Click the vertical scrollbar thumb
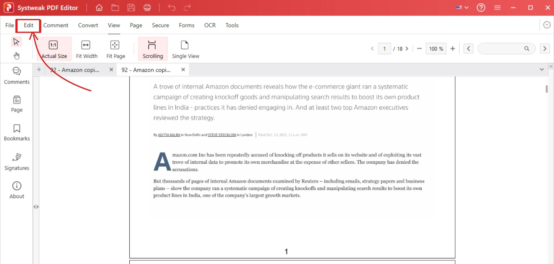This screenshot has height=264, width=554. 546,89
